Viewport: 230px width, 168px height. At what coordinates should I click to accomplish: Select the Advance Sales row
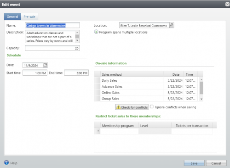click(146, 86)
